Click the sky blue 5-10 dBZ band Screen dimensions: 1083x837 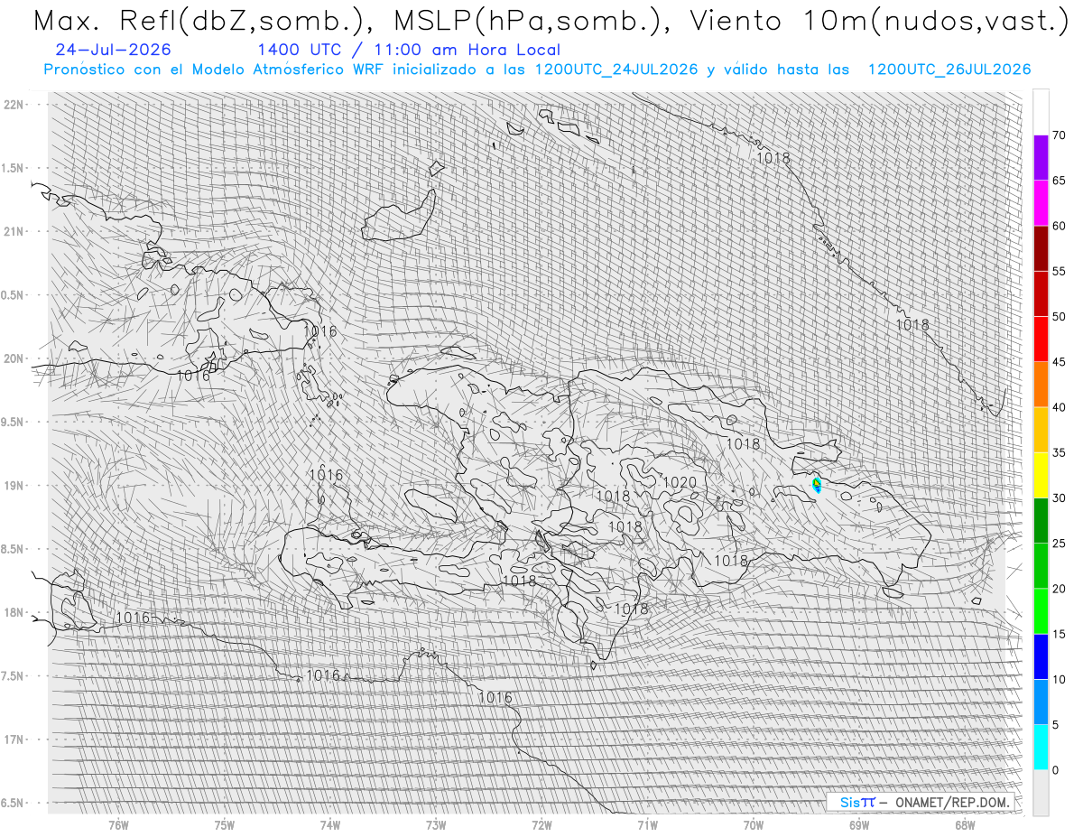click(x=1041, y=702)
